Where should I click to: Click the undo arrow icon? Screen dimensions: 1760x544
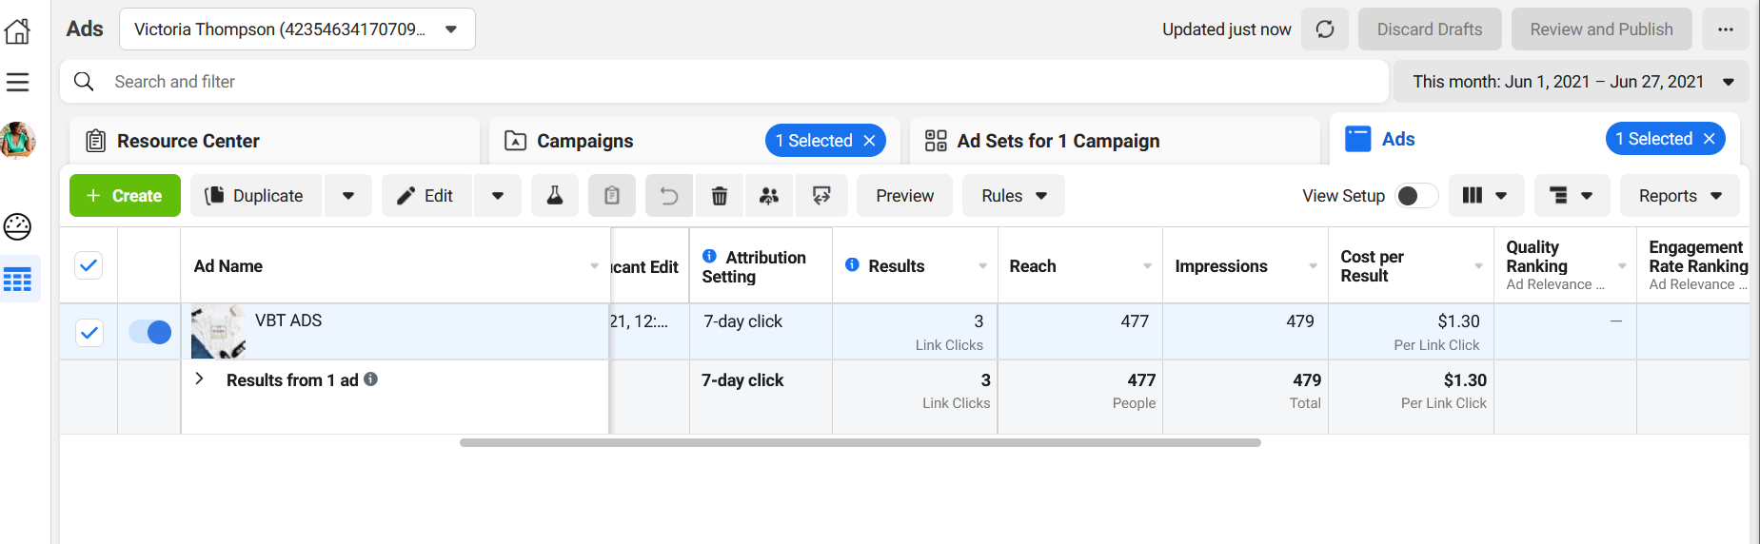[x=669, y=196]
